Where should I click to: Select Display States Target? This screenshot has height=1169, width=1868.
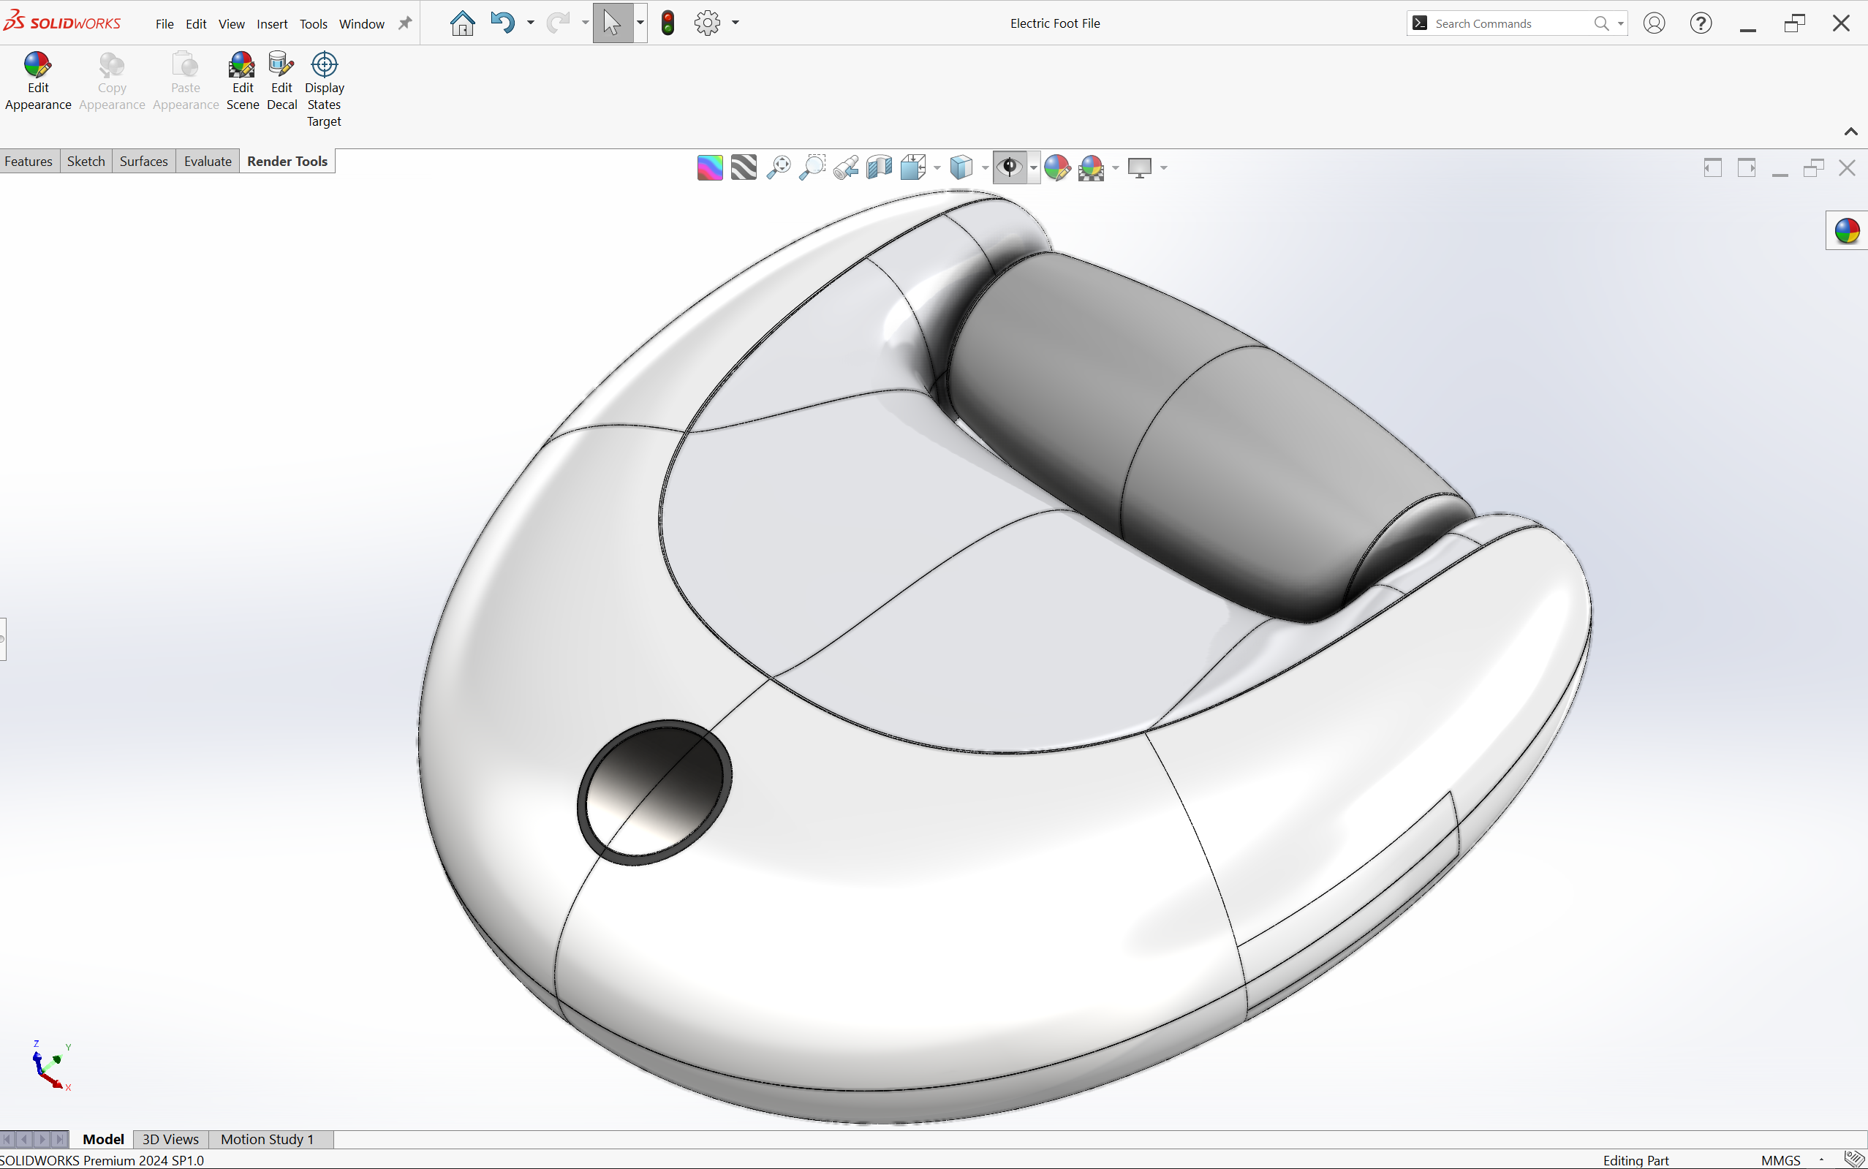(324, 88)
